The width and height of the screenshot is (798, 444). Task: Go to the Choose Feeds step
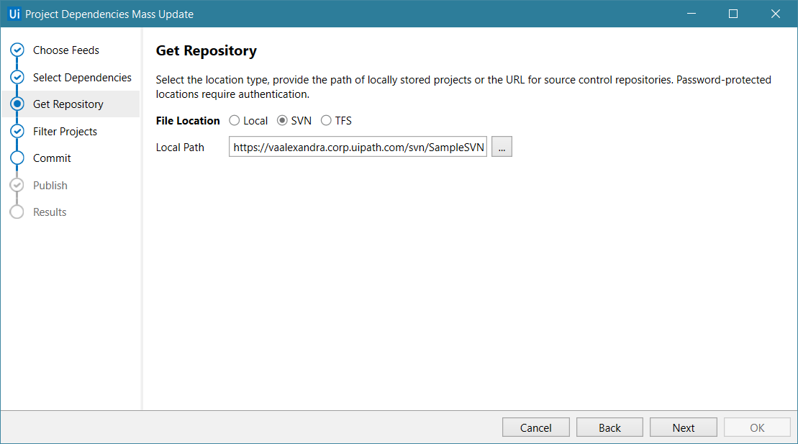coord(66,50)
